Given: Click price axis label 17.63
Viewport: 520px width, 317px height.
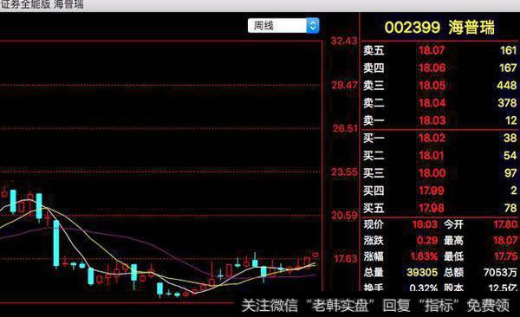Looking at the screenshot, I should tap(346, 259).
